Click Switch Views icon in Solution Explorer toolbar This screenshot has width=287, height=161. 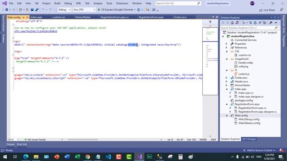[237, 23]
